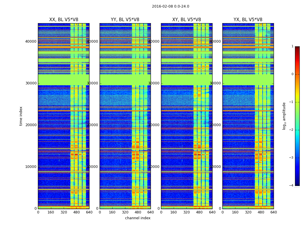The width and height of the screenshot is (304, 232).
Task: Click the dark blue bottom of the colorbar
Action: coord(297,184)
